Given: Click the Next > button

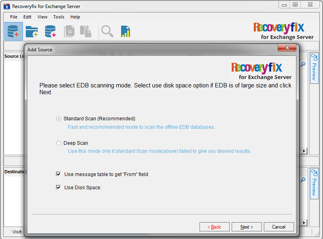Looking at the screenshot, I should tap(247, 227).
